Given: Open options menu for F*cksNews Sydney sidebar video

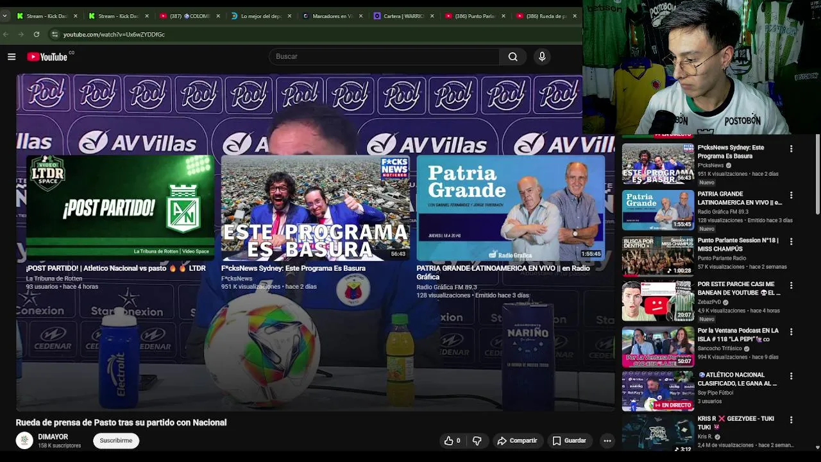Looking at the screenshot, I should pyautogui.click(x=791, y=148).
